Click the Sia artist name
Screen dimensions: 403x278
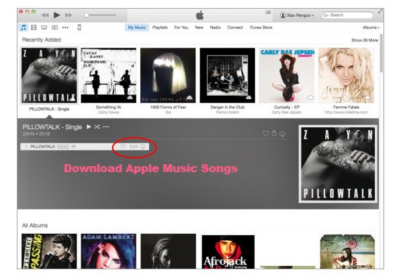pos(168,113)
